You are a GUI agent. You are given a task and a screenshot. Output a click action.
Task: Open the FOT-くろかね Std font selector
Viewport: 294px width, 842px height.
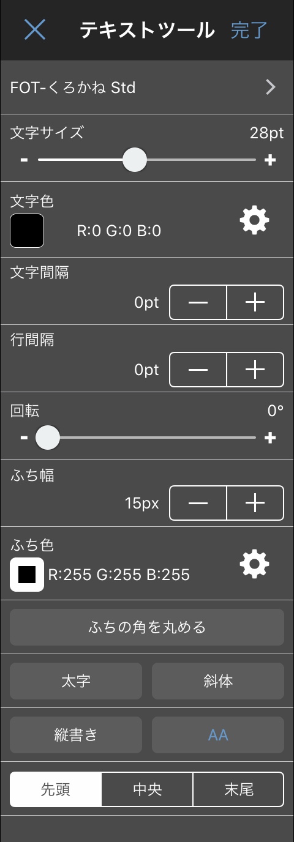147,88
